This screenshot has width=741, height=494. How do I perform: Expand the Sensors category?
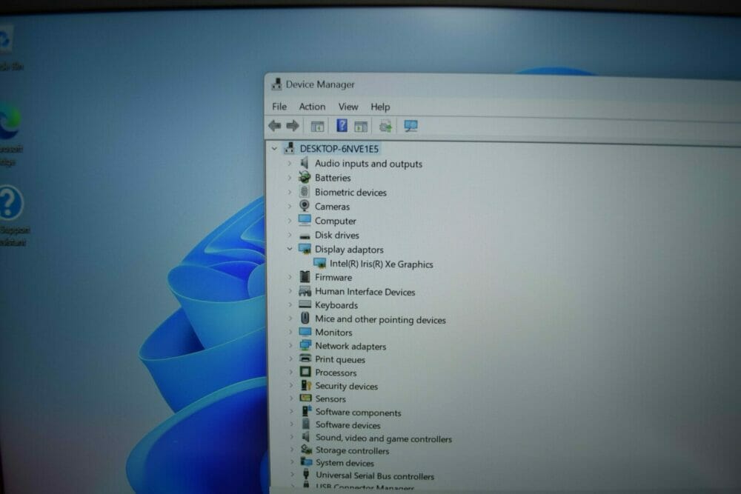tap(291, 398)
